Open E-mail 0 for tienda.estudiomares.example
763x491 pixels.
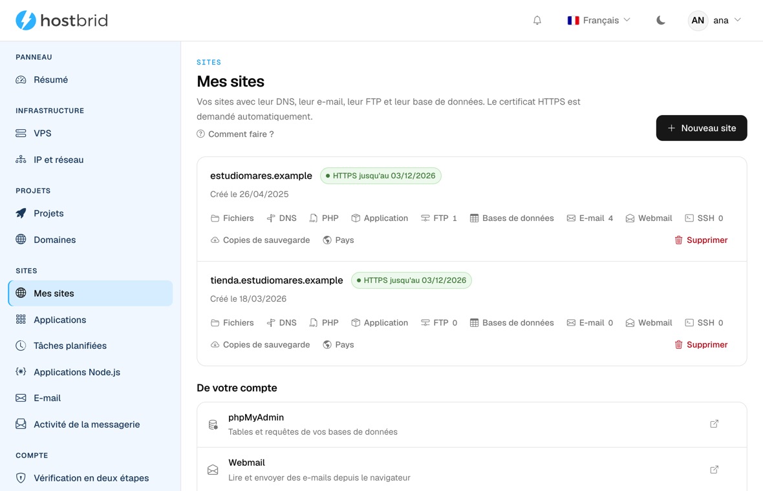590,323
